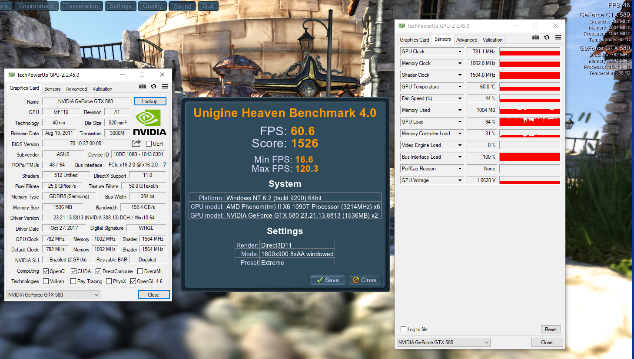Open the GPU Voltage sensor dropdown
Image resolution: width=634 pixels, height=359 pixels.
(x=460, y=180)
